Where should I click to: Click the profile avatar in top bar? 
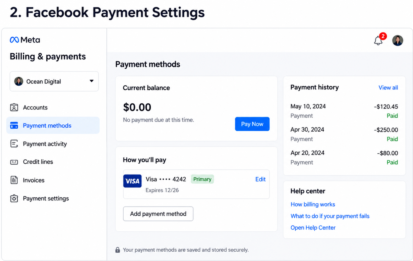tap(397, 41)
